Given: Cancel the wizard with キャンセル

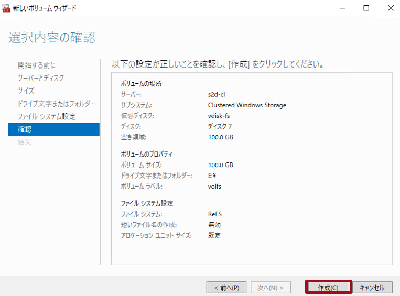Looking at the screenshot, I should tap(372, 288).
